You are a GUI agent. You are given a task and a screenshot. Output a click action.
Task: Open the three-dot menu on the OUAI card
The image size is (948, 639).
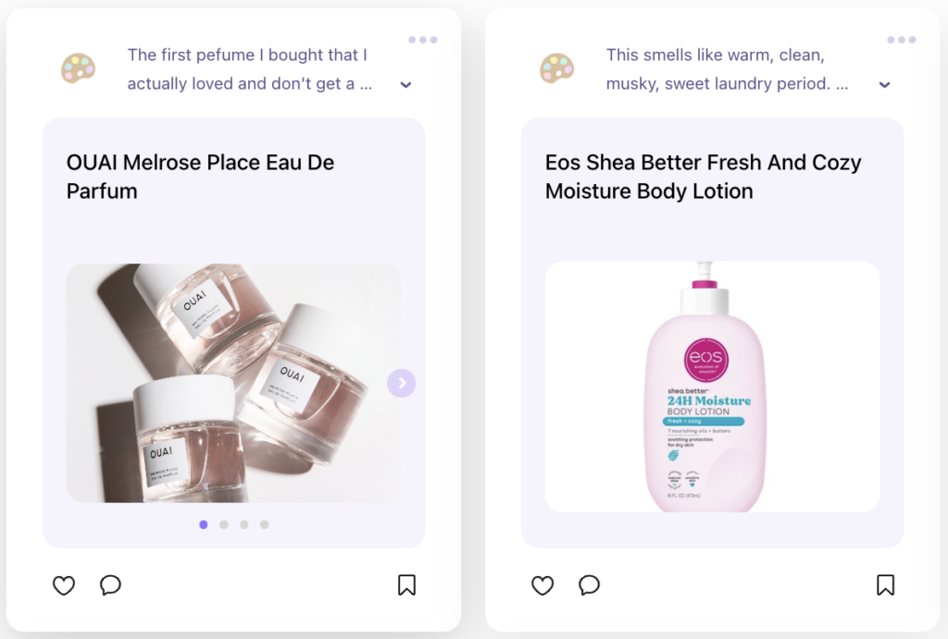coord(422,40)
